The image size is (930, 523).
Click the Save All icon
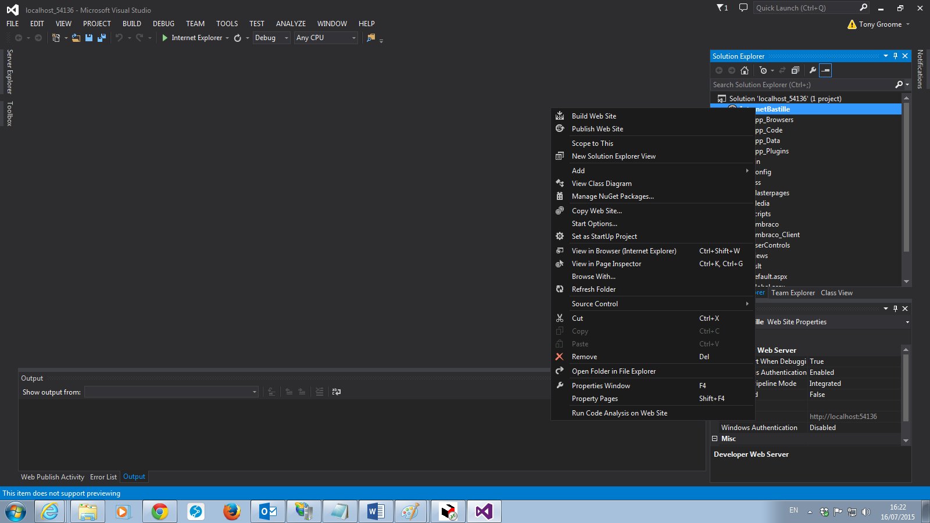[x=102, y=38]
